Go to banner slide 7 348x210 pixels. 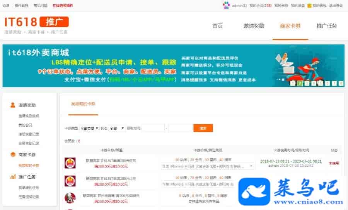[x=334, y=83]
